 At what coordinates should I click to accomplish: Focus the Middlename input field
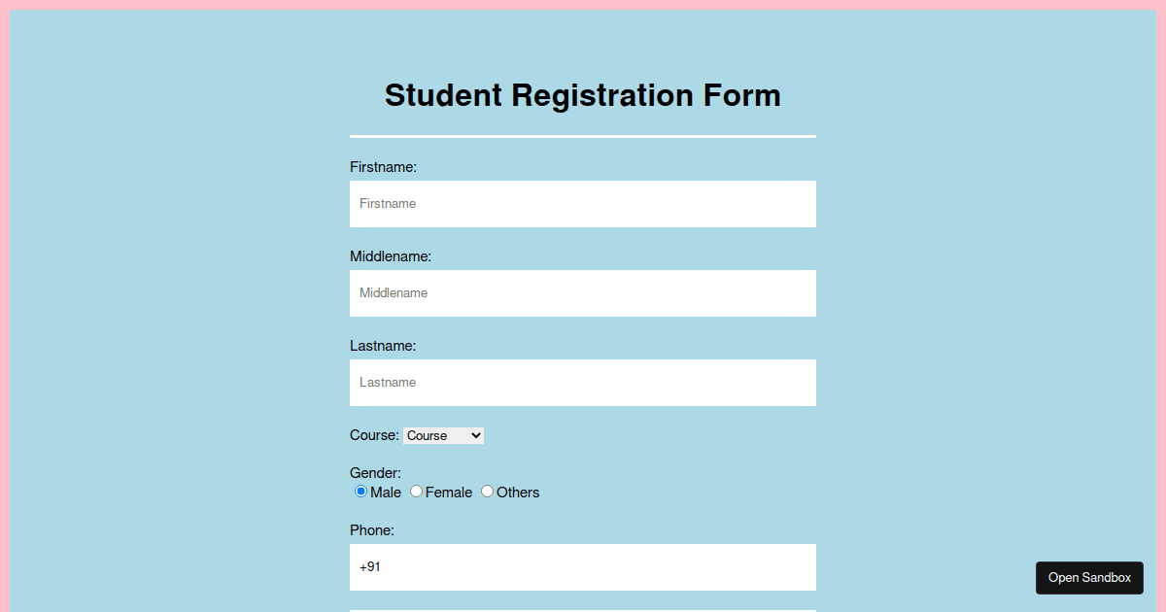583,292
